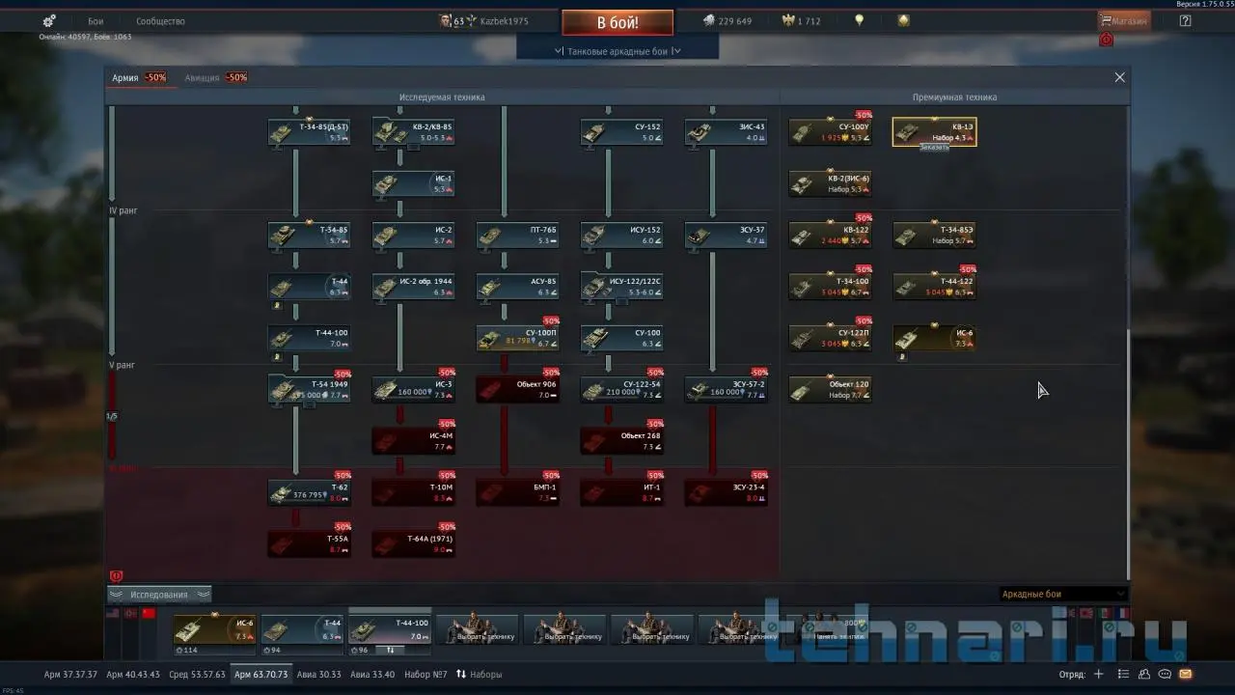Image resolution: width=1235 pixels, height=695 pixels.
Task: Select the СУ-152 vehicle icon
Action: (x=621, y=132)
